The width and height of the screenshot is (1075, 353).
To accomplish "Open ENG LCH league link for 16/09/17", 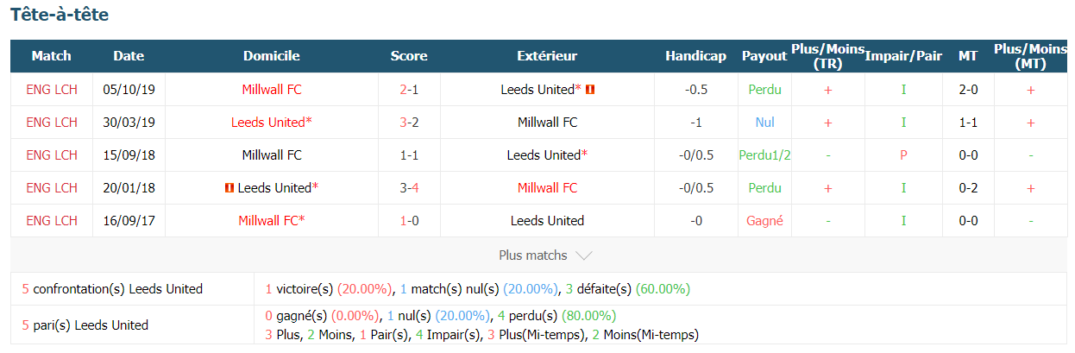I will pyautogui.click(x=52, y=221).
